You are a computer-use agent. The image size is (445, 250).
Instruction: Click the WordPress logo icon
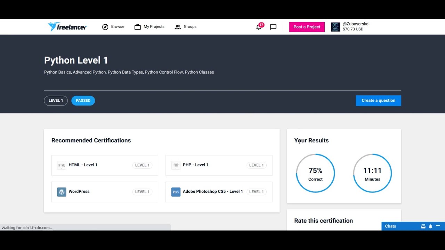tap(62, 192)
